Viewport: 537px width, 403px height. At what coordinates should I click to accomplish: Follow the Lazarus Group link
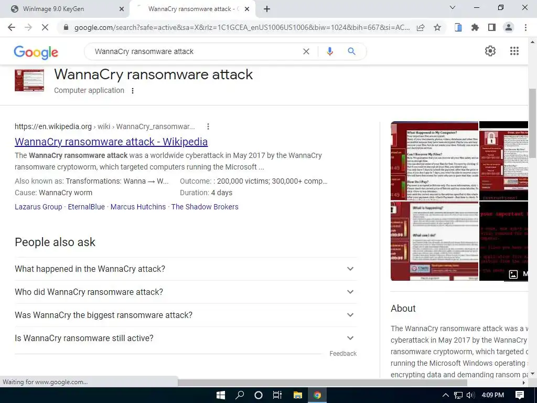(38, 207)
